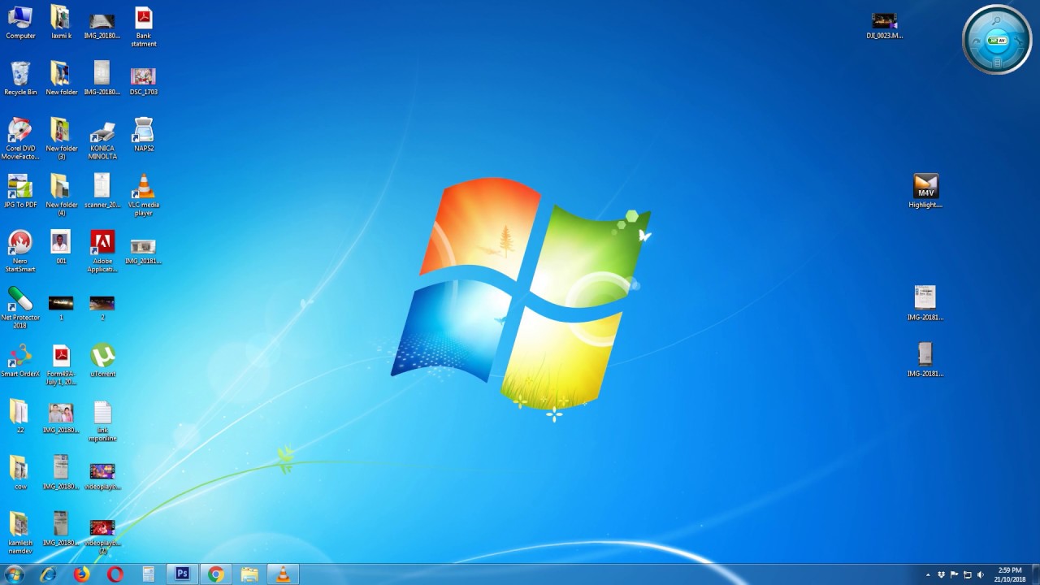
Task: Launch the NAPS2 scanner shortcut
Action: click(x=143, y=135)
